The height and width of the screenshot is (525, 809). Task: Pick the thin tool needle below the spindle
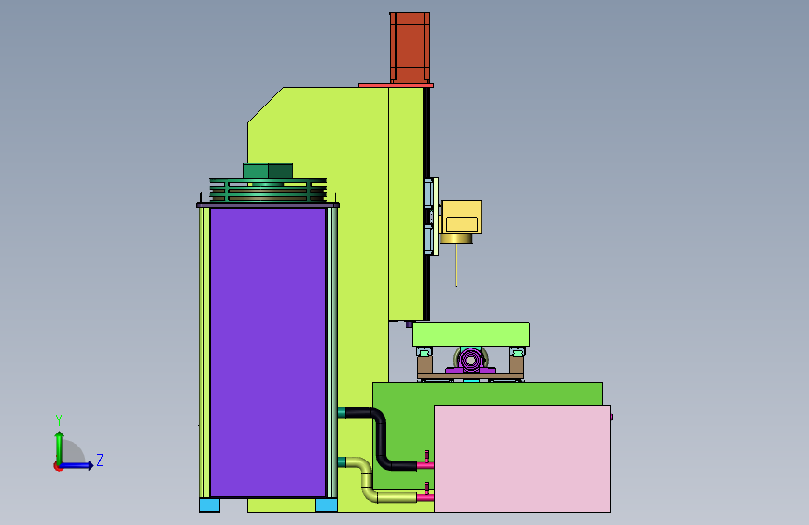(456, 264)
